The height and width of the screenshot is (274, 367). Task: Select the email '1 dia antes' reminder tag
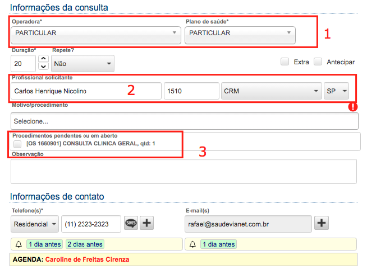[219, 244]
